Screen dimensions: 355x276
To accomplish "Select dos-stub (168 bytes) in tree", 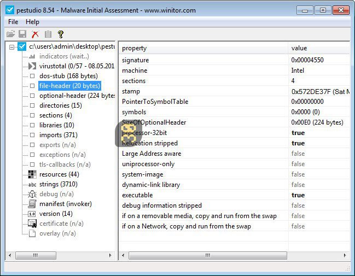I will (x=68, y=76).
